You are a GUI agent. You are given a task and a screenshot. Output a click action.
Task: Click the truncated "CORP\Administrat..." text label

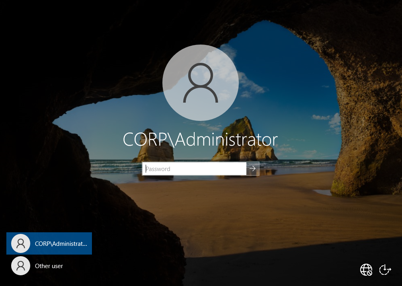[61, 244]
